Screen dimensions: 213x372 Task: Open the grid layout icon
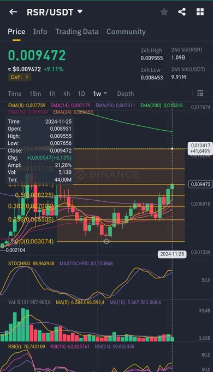(200, 12)
